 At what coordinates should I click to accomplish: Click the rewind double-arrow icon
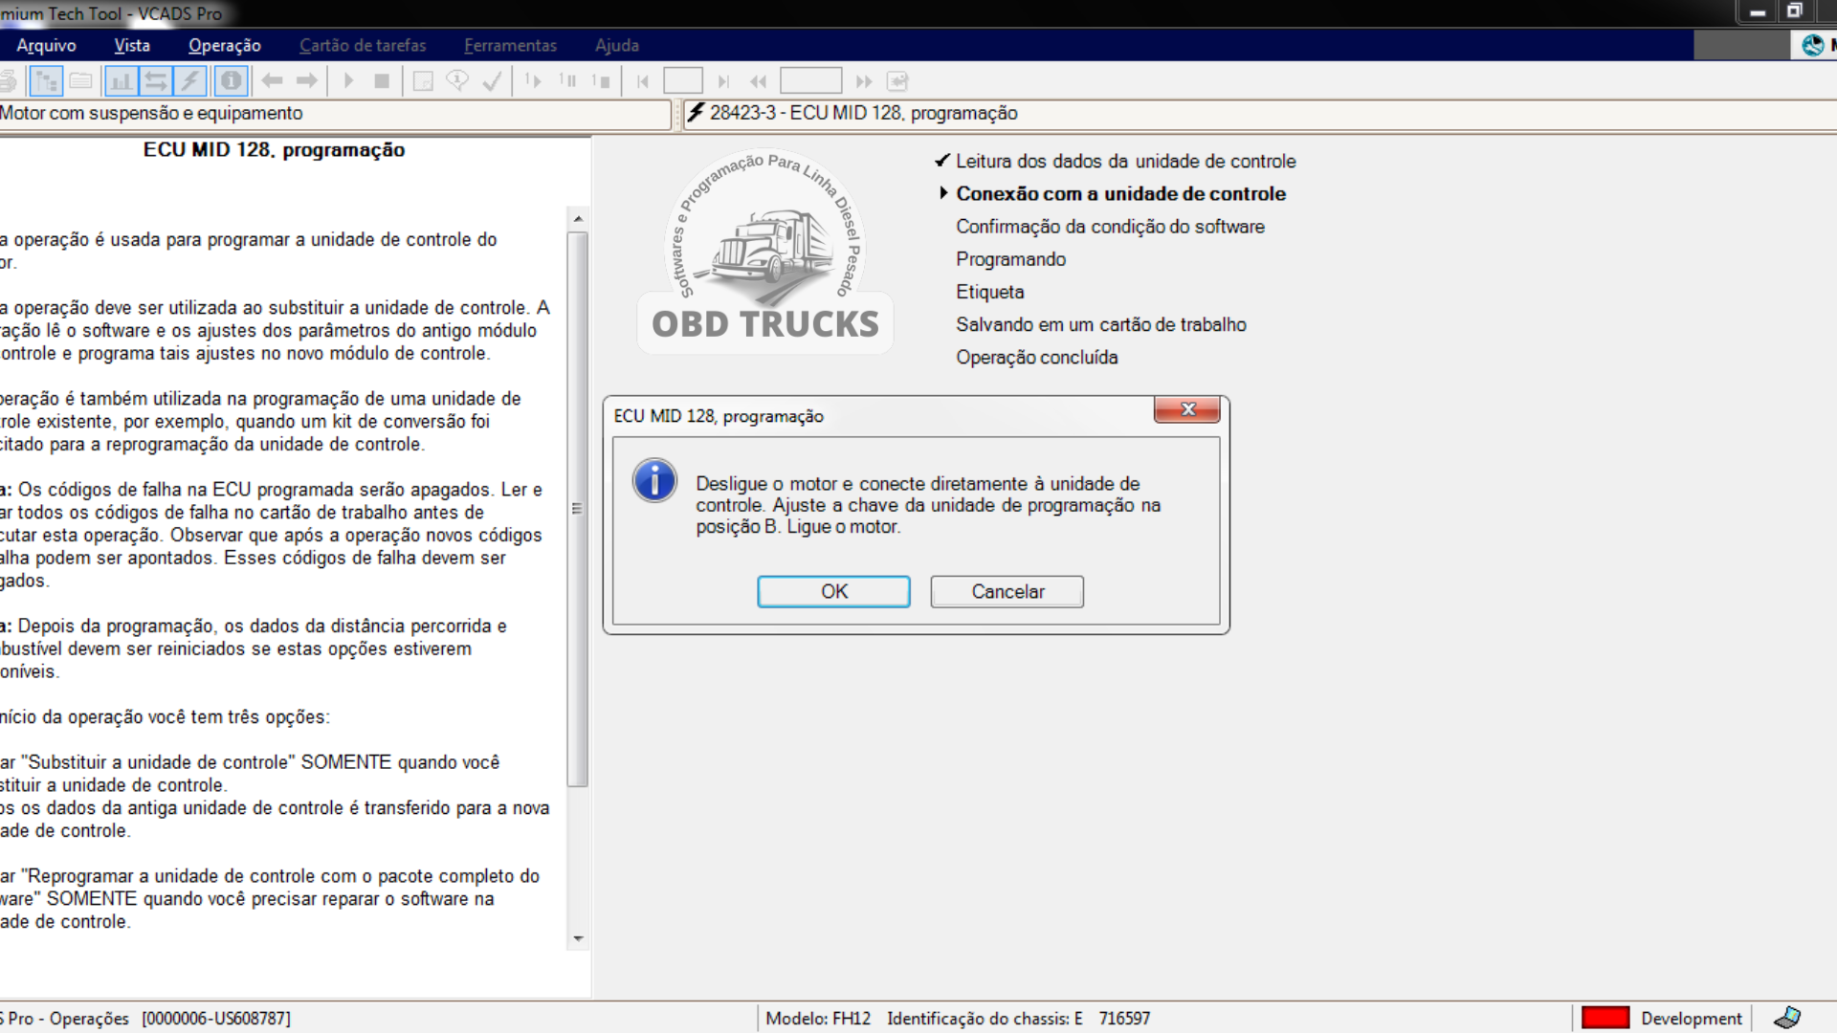click(759, 81)
